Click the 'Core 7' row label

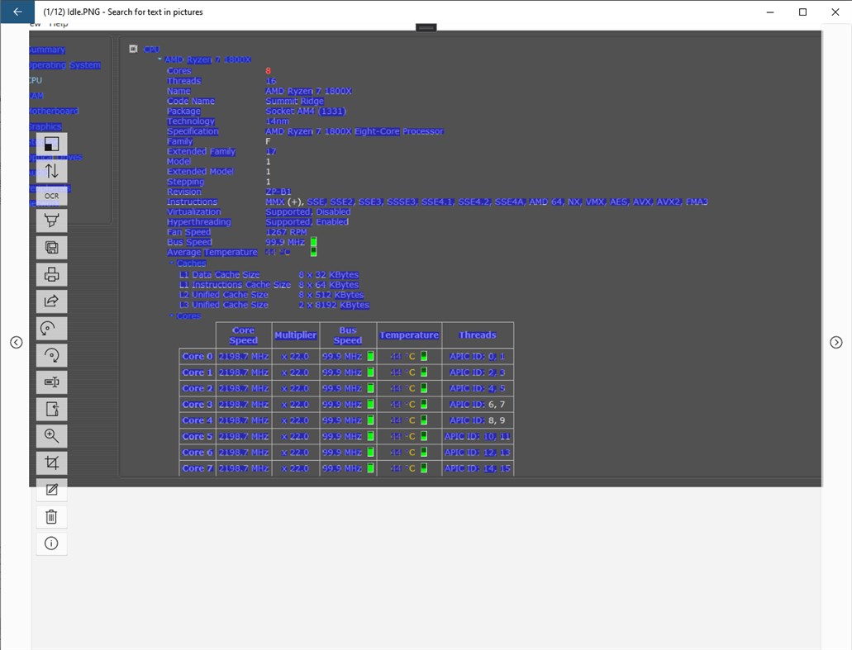coord(198,468)
